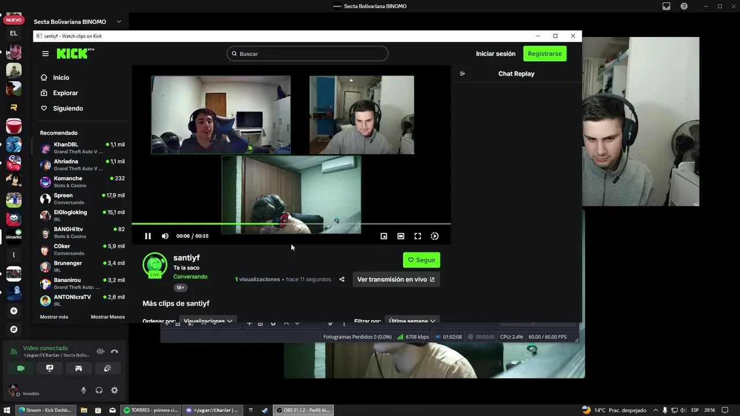Click the Buscar search field
The image size is (740, 416).
tap(308, 54)
